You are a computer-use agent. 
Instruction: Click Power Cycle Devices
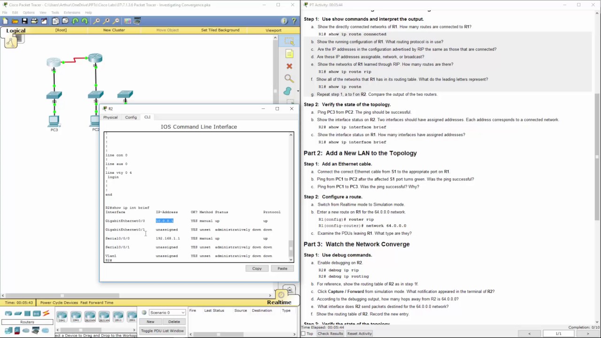[x=59, y=303]
